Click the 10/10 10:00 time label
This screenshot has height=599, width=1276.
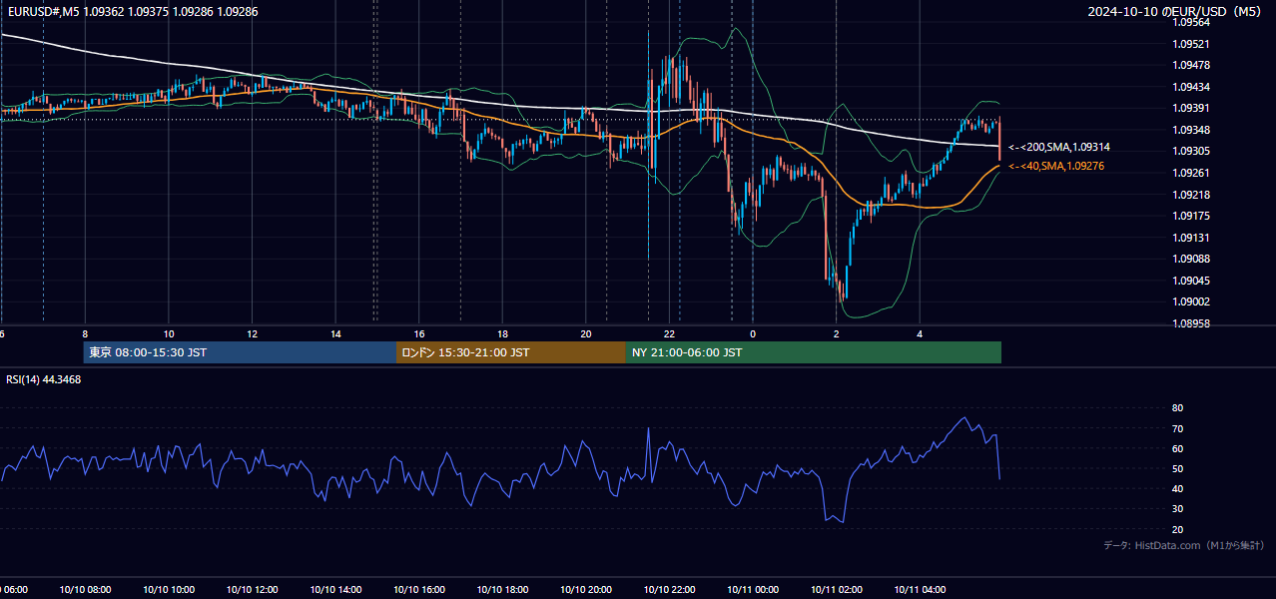[169, 590]
